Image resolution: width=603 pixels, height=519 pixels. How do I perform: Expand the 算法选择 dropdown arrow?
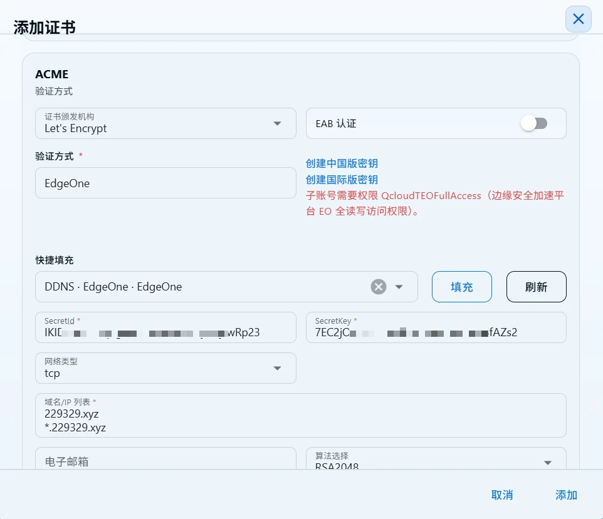pyautogui.click(x=548, y=463)
